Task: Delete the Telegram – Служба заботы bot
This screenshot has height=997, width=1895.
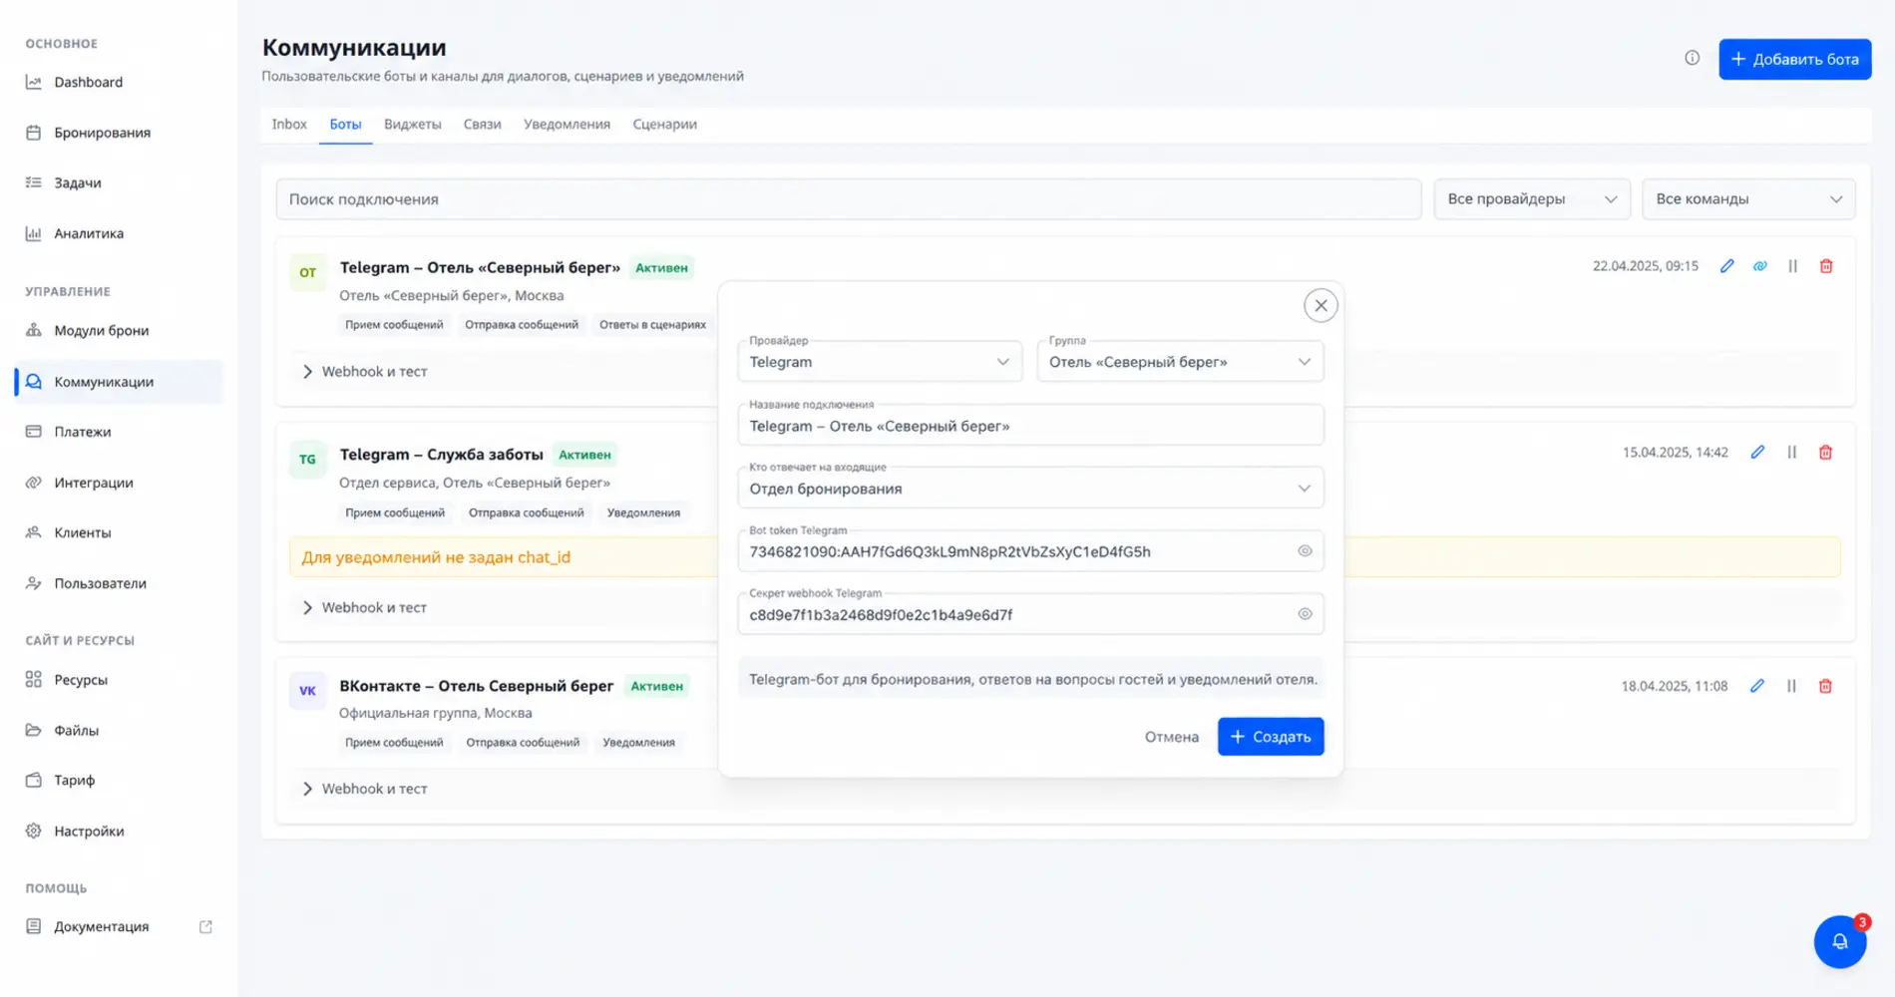Action: (x=1825, y=453)
